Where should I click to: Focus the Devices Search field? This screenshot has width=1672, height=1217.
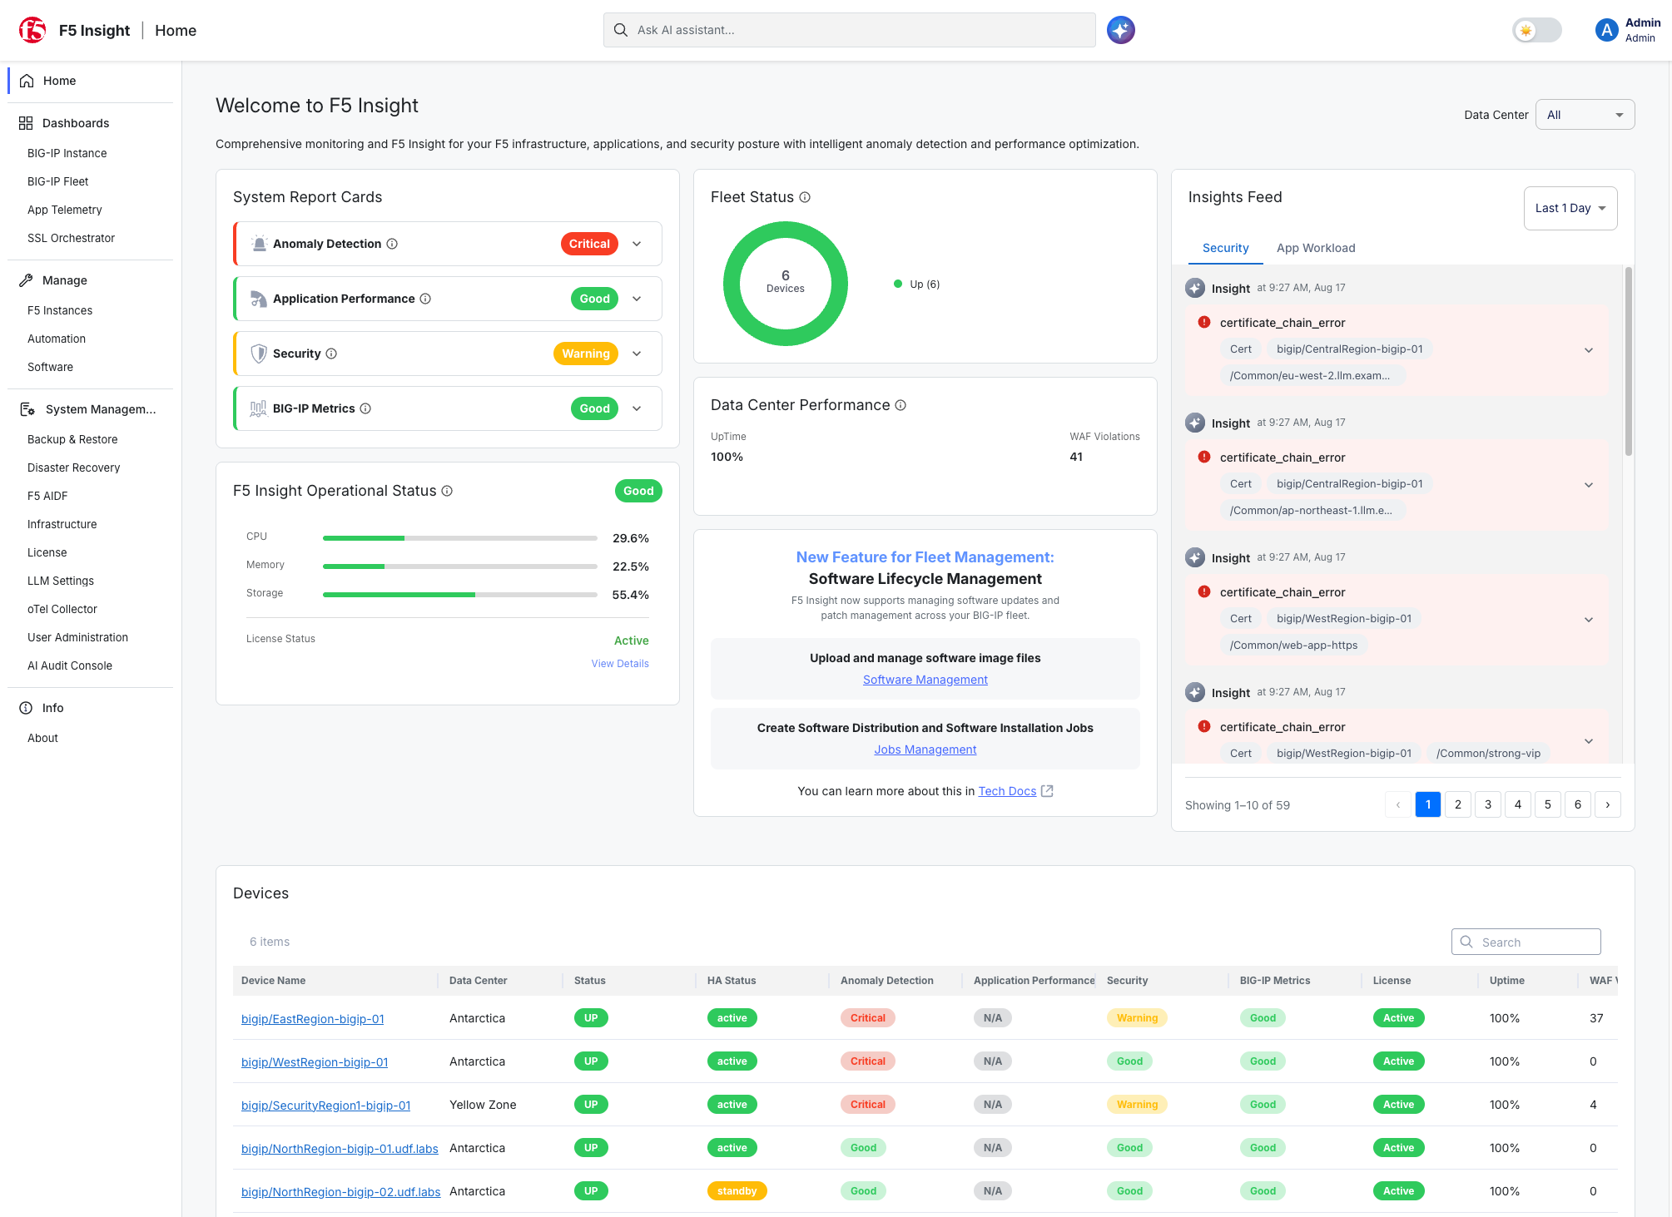click(1526, 942)
